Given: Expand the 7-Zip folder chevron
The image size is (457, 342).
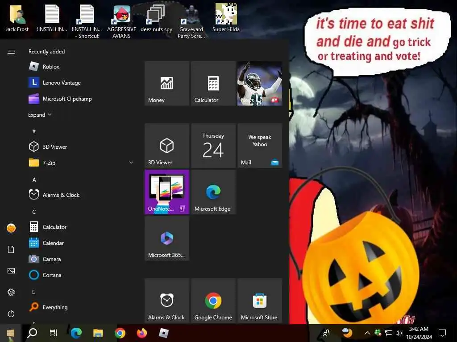Looking at the screenshot, I should pyautogui.click(x=131, y=163).
